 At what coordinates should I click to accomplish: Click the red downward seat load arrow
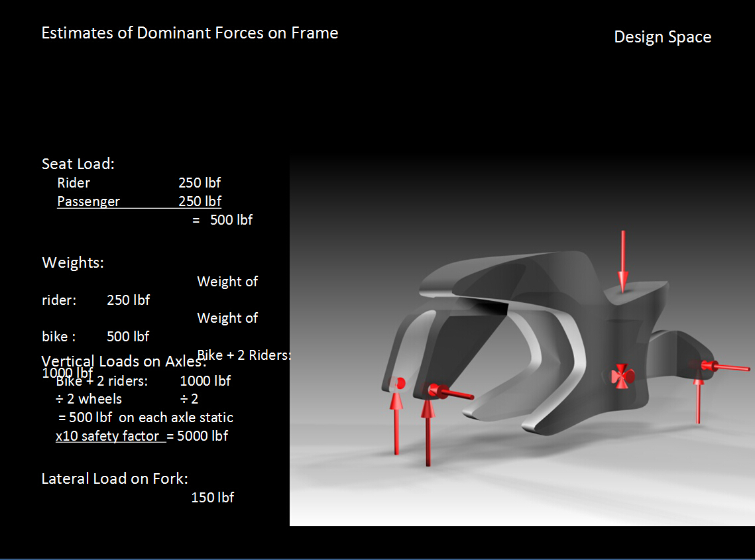pos(622,260)
